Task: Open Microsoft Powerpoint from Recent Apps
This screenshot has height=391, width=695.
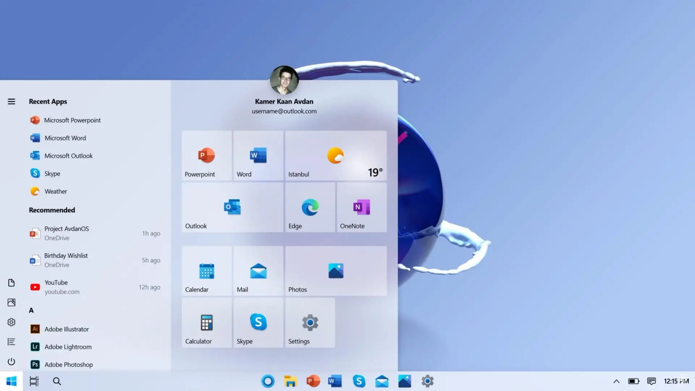Action: pos(66,120)
